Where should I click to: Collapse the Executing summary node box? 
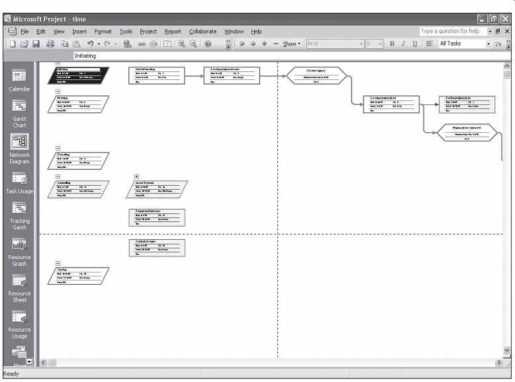(x=58, y=148)
